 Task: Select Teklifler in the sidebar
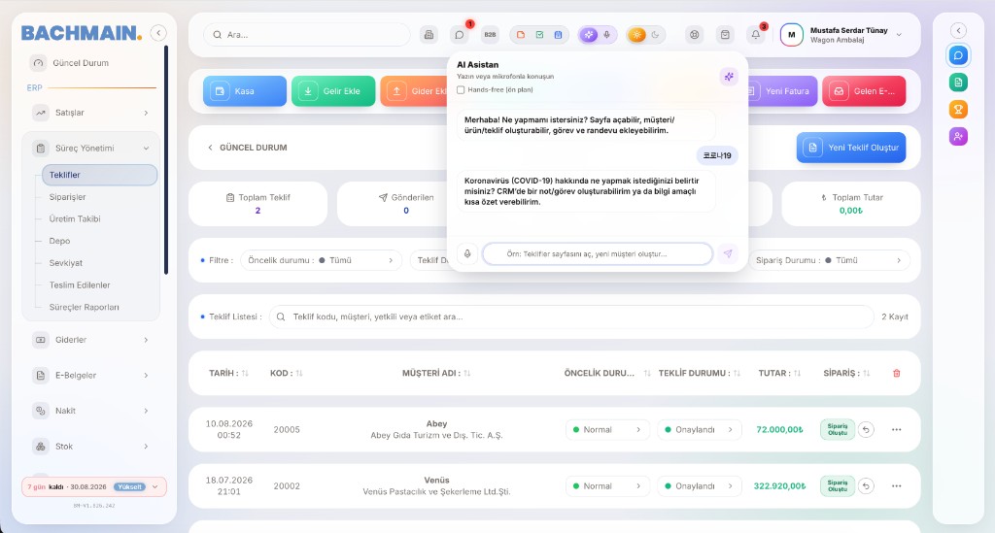pyautogui.click(x=100, y=175)
